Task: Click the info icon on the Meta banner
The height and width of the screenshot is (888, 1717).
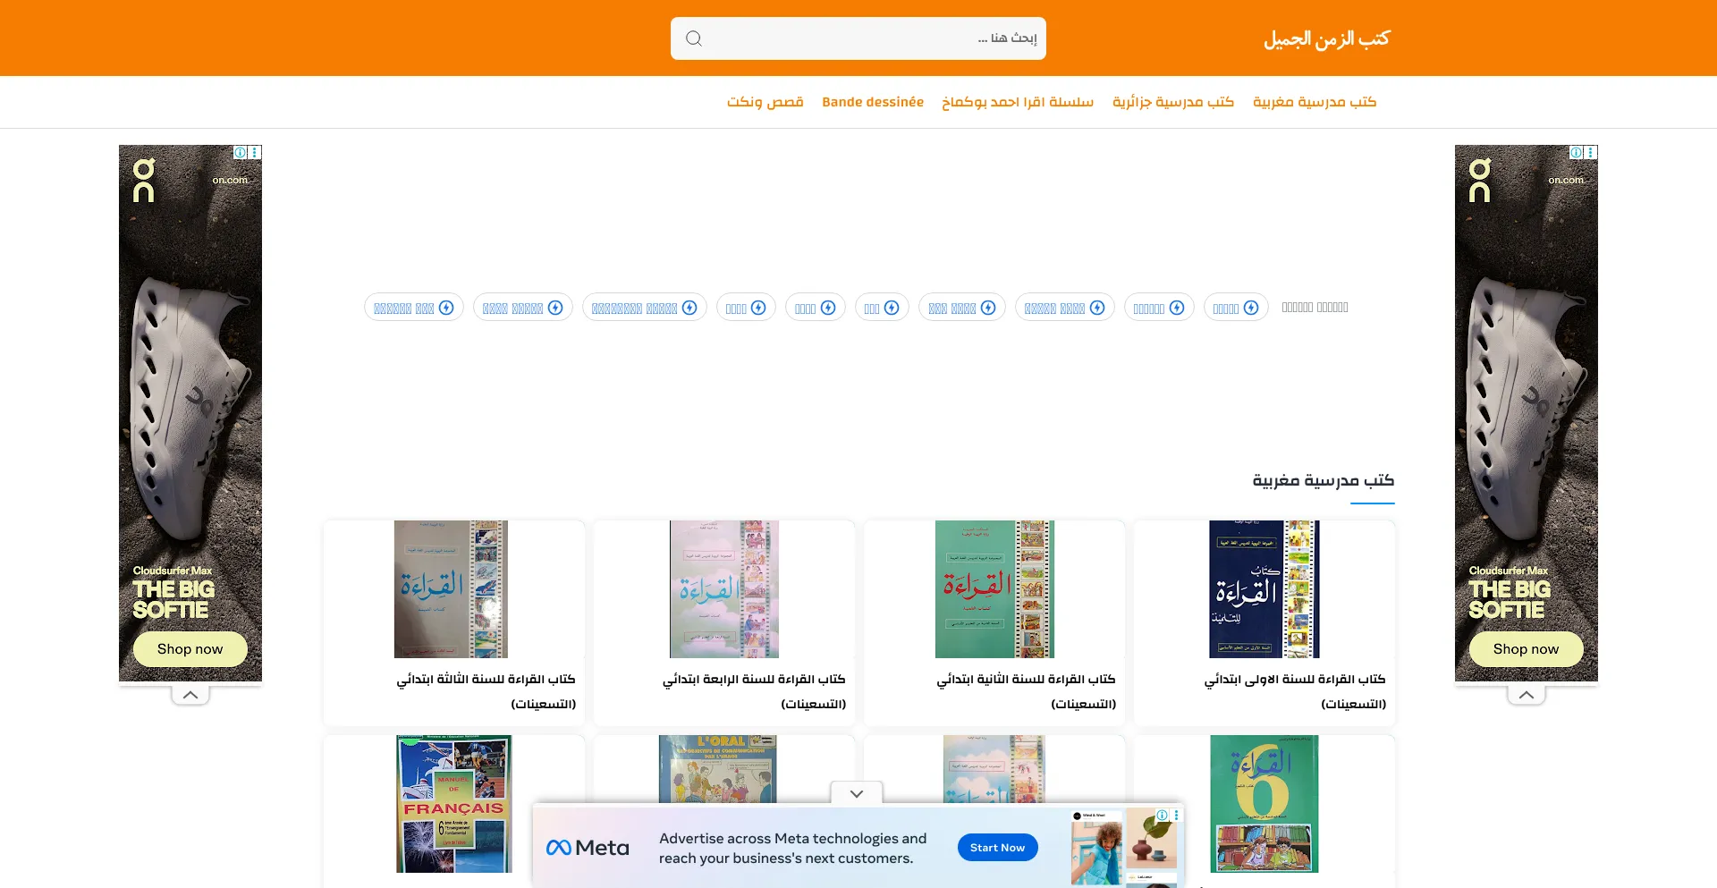Action: [1162, 815]
